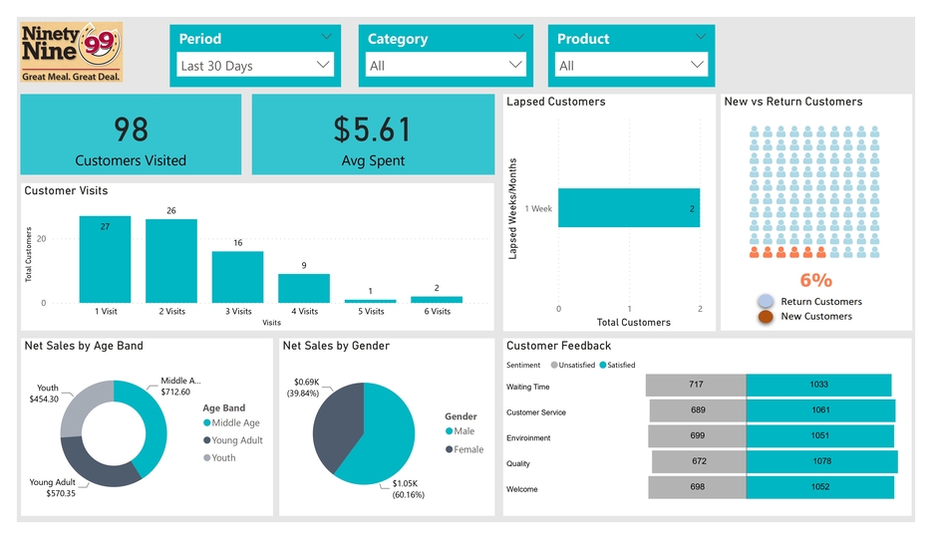Collapse the Product slicer header chevron
This screenshot has width=932, height=539.
tap(705, 37)
